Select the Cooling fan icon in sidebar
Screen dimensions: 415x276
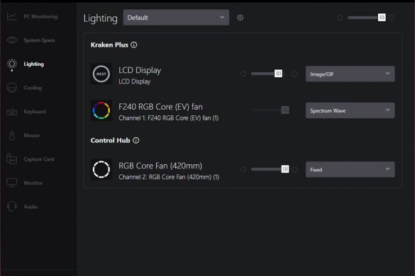pyautogui.click(x=12, y=88)
